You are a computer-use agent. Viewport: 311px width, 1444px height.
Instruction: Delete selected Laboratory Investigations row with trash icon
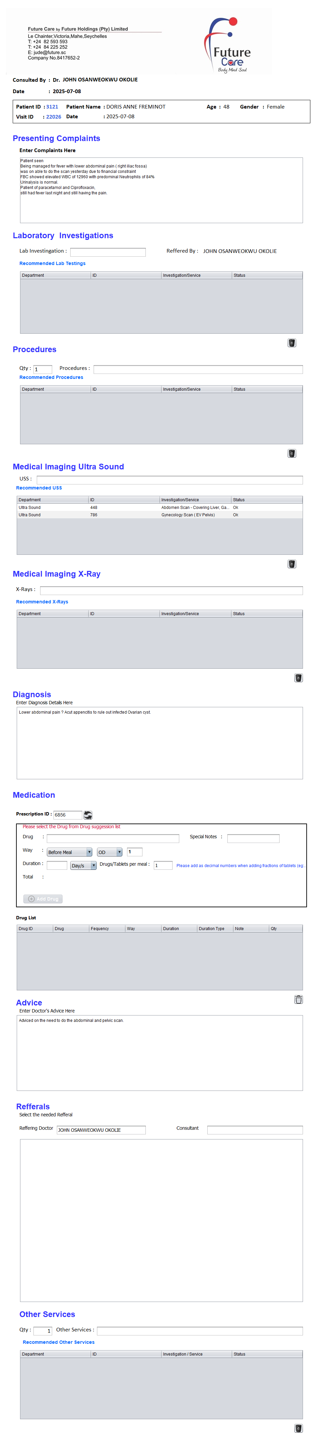(x=291, y=343)
